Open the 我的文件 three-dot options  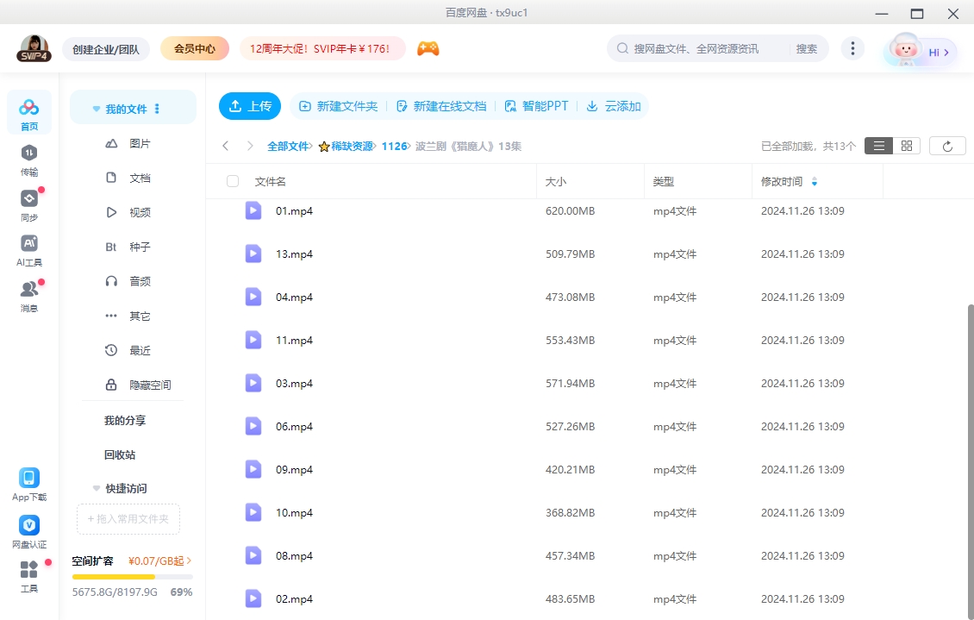[157, 109]
